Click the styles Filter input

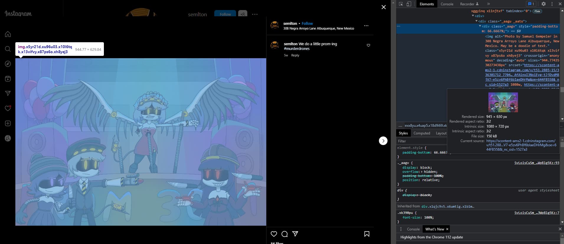pos(422,141)
